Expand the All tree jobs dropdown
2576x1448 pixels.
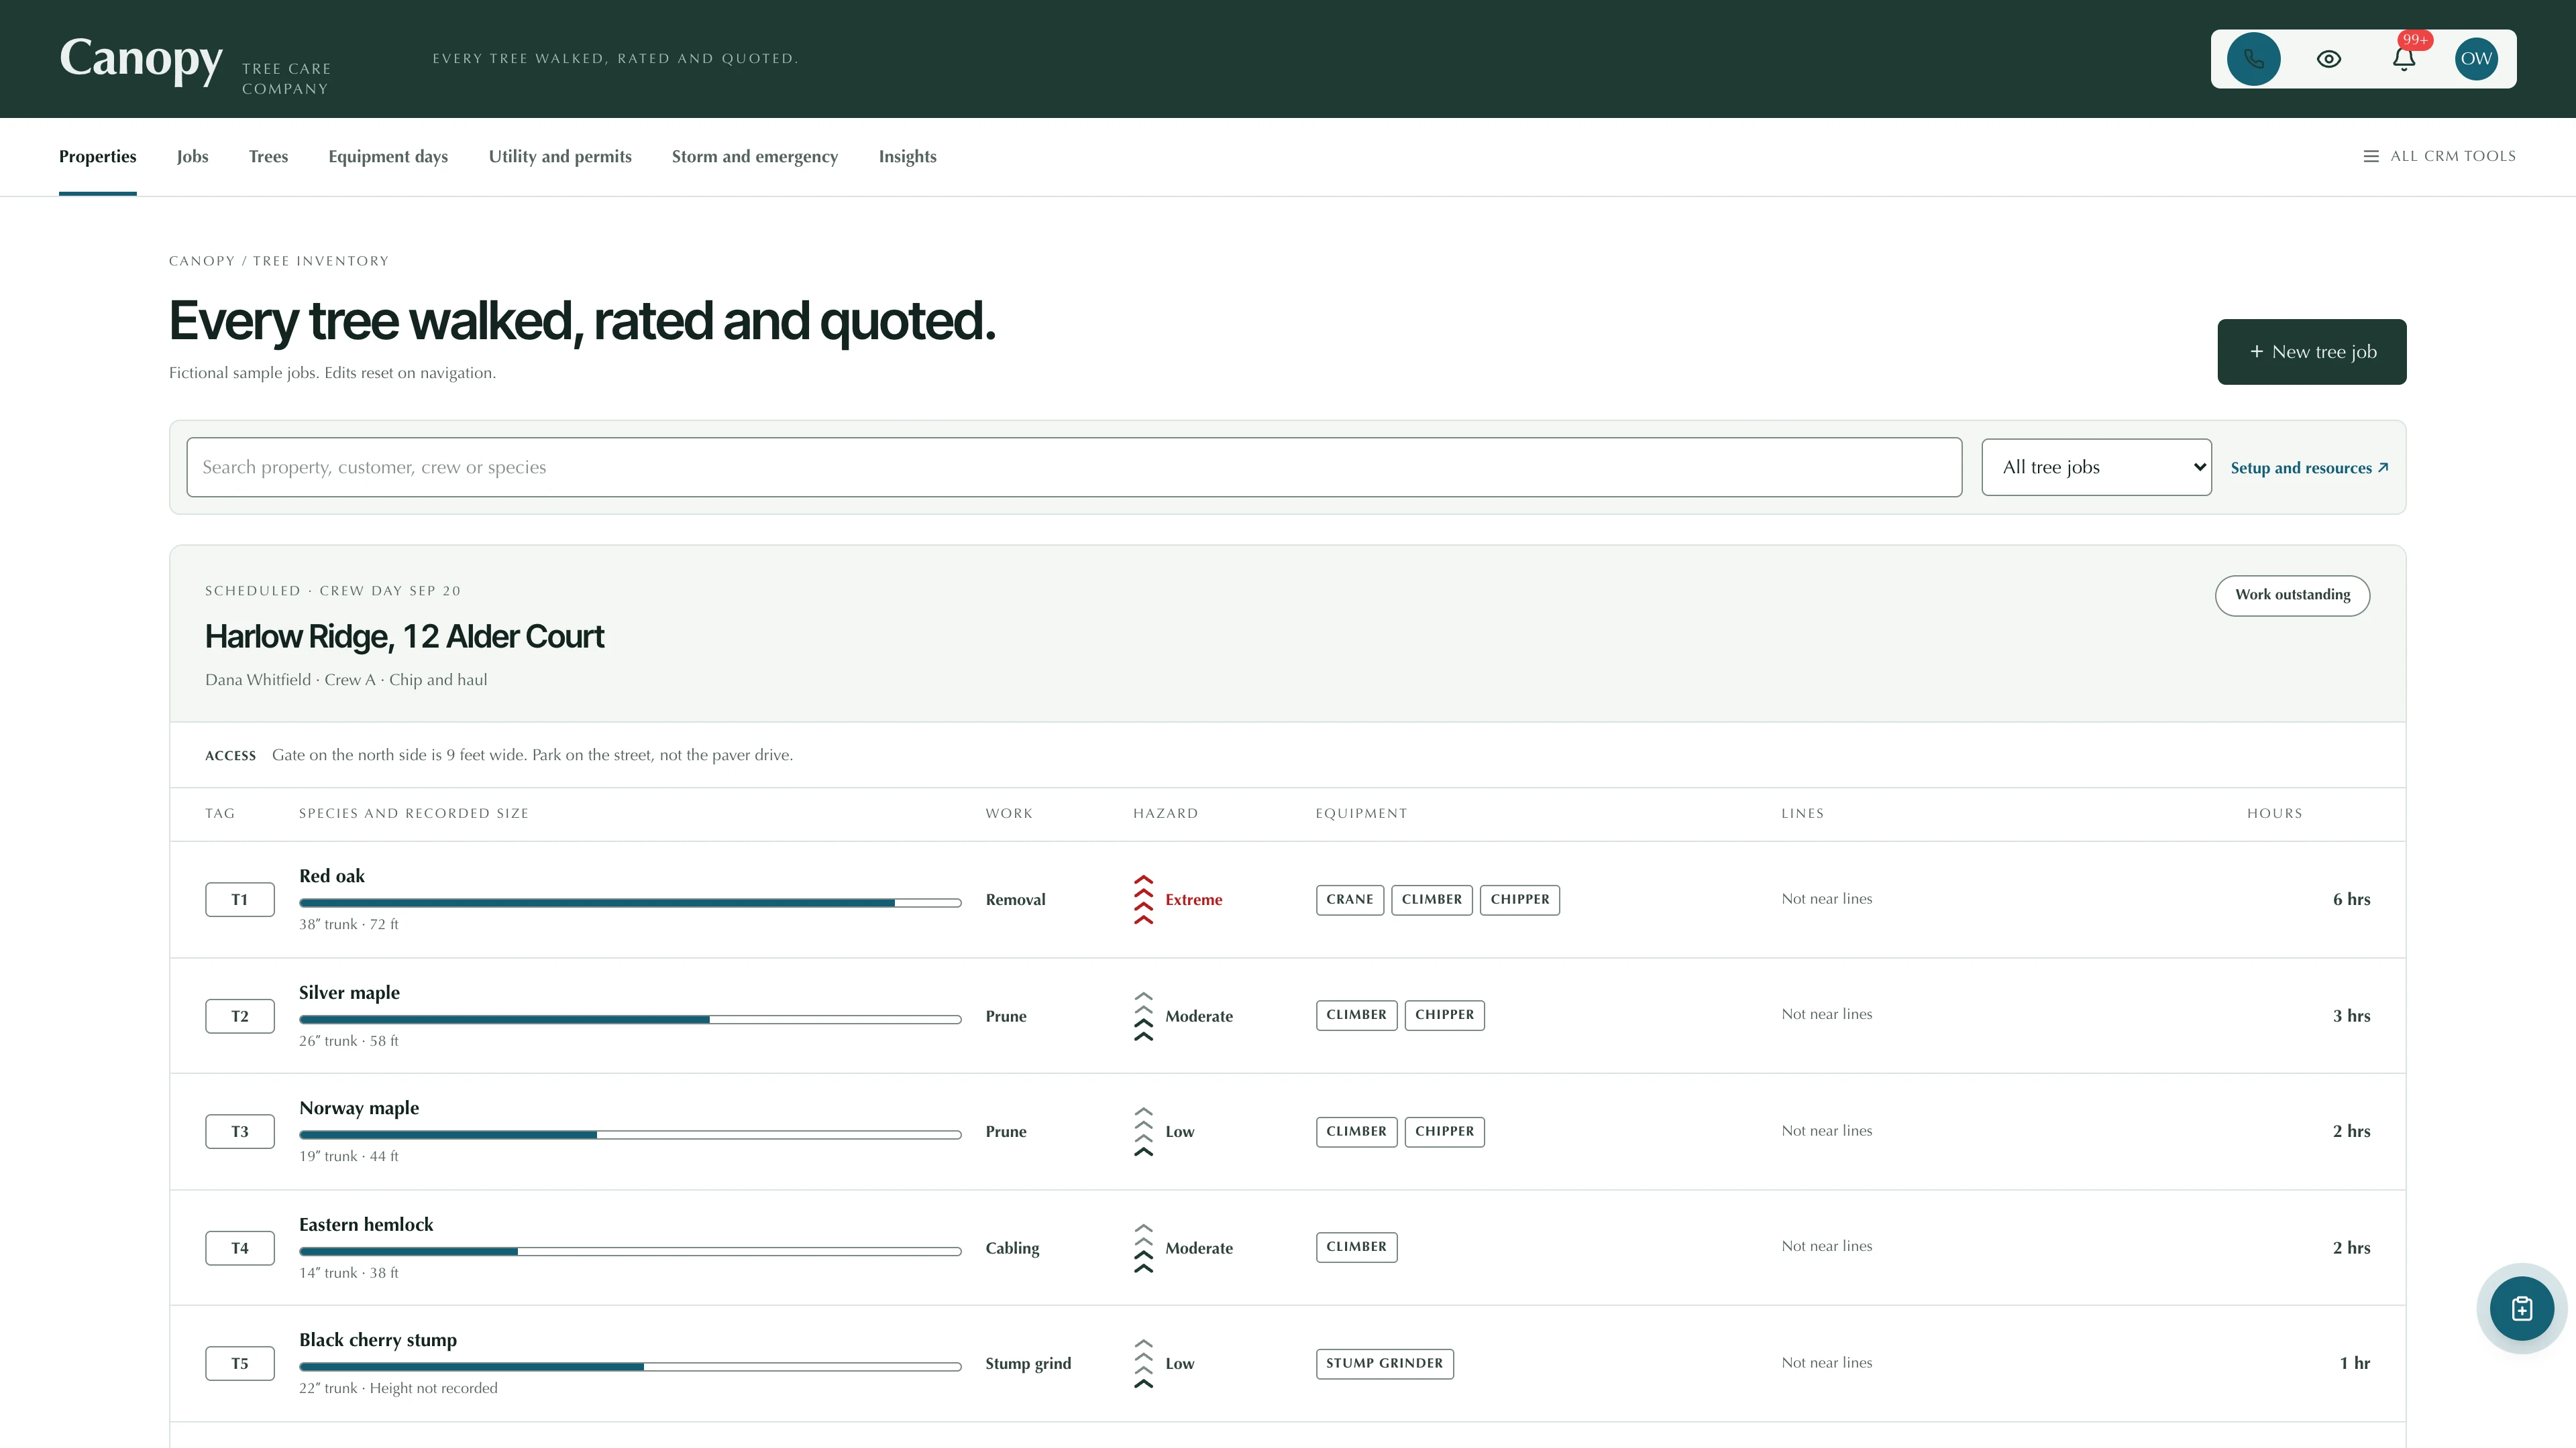coord(2096,467)
